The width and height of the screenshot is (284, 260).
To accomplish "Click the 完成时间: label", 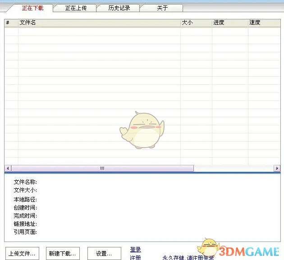I will pos(25,216).
